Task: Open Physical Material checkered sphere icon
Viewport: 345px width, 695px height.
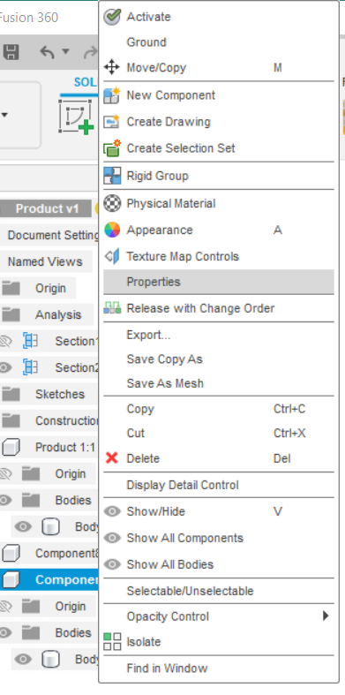Action: pyautogui.click(x=111, y=203)
